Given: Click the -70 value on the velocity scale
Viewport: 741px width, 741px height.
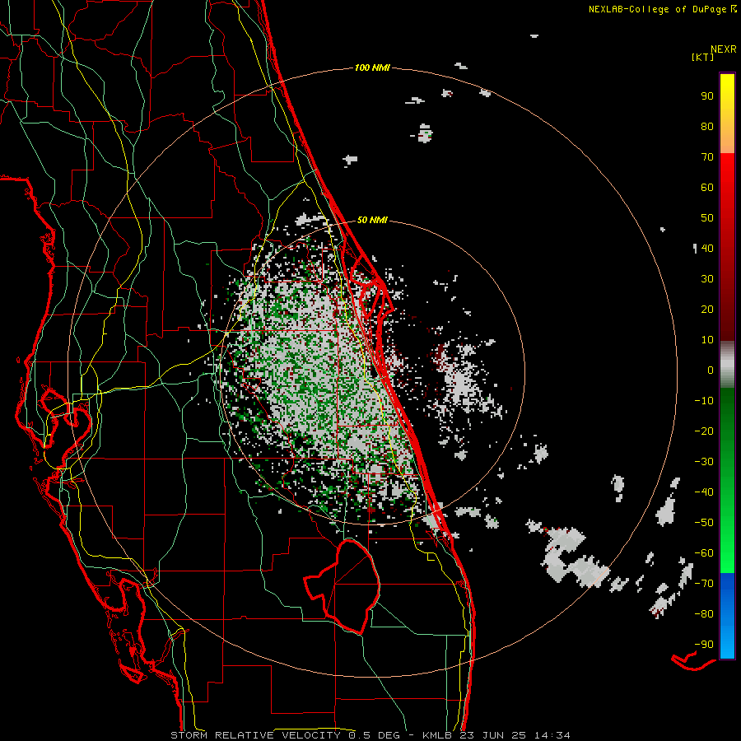Looking at the screenshot, I should (x=704, y=584).
